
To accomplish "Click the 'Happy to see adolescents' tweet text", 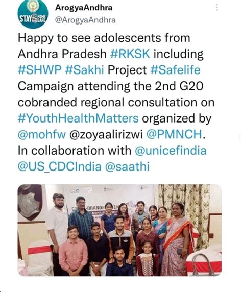I will 104,38.
